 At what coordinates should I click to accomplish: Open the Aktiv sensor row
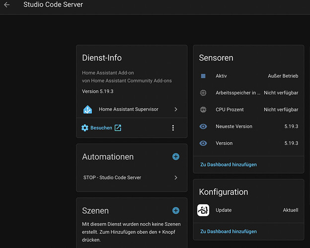(248, 76)
